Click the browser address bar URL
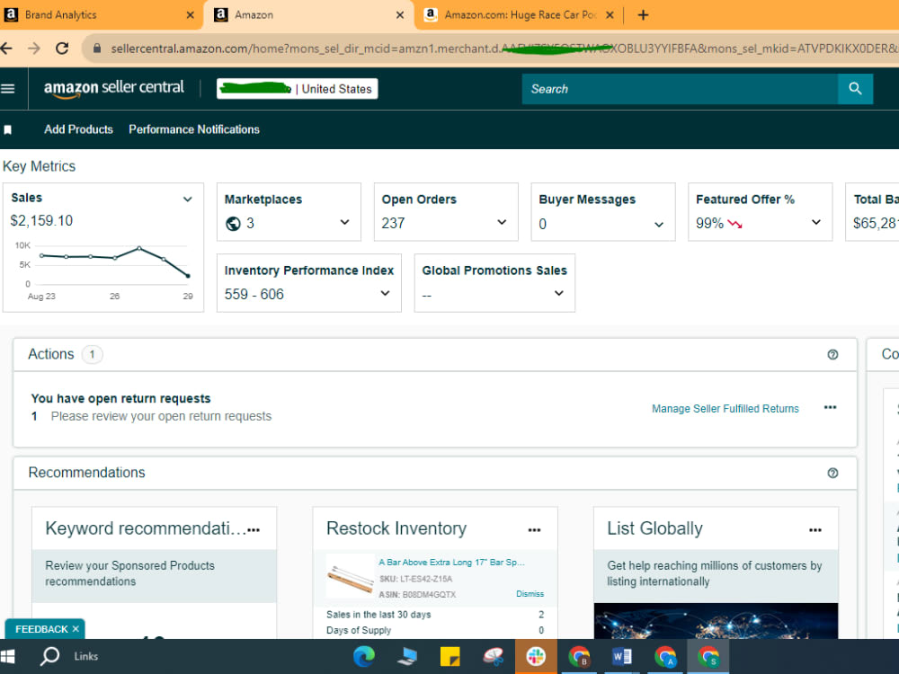Screen dimensions: 899x674 [504, 49]
